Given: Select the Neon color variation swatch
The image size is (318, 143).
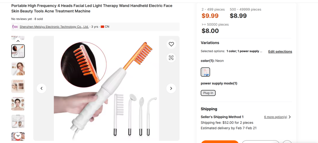Looking at the screenshot, I should 205,72.
